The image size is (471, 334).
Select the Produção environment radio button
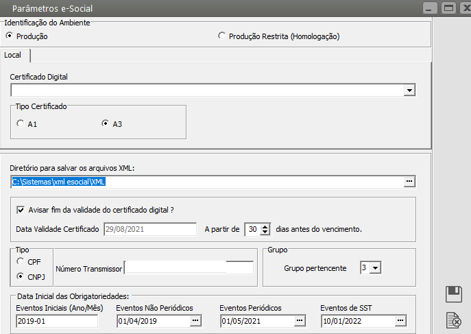10,36
